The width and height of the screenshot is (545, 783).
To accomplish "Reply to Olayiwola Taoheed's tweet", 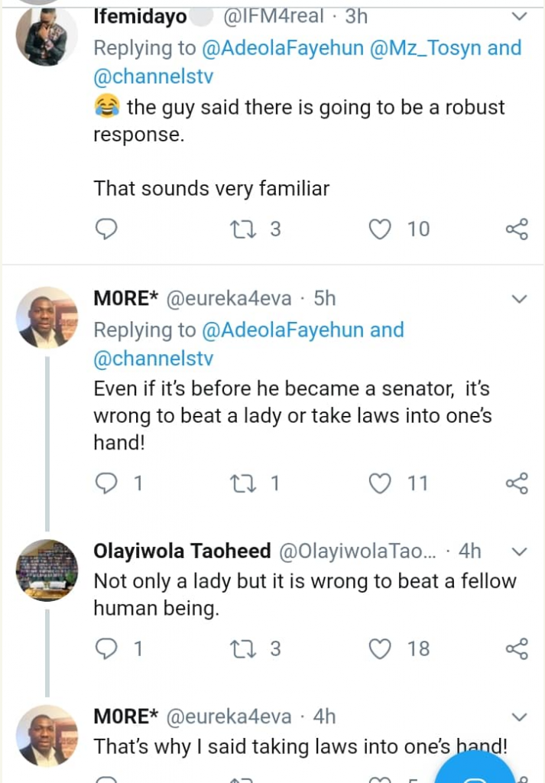I will tap(106, 648).
